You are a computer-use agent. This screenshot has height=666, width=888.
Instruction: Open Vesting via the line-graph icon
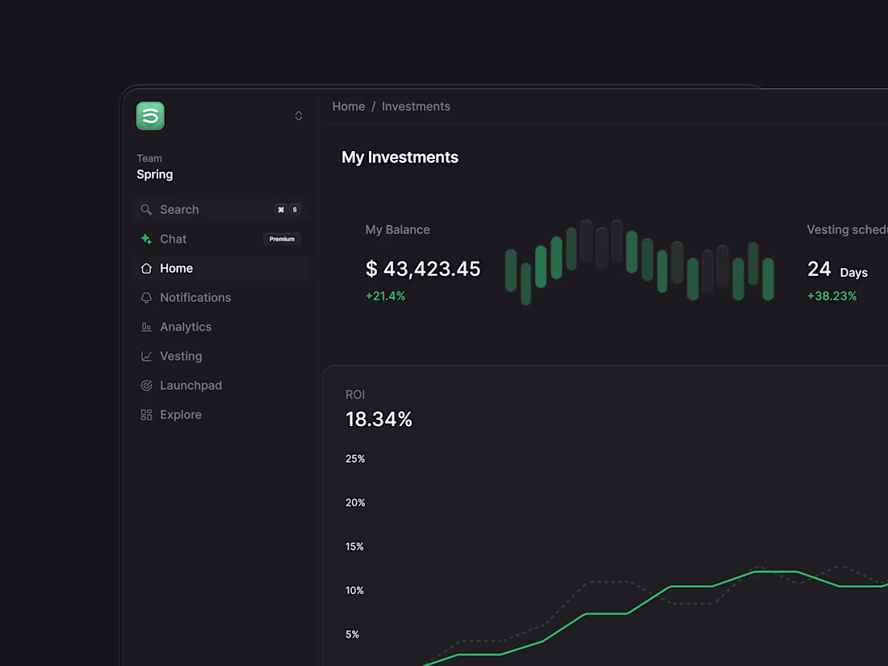[x=147, y=356]
